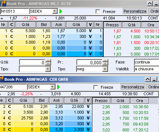Open the Fase field showing continua
Screen dimensions: 159x132
point(146,62)
